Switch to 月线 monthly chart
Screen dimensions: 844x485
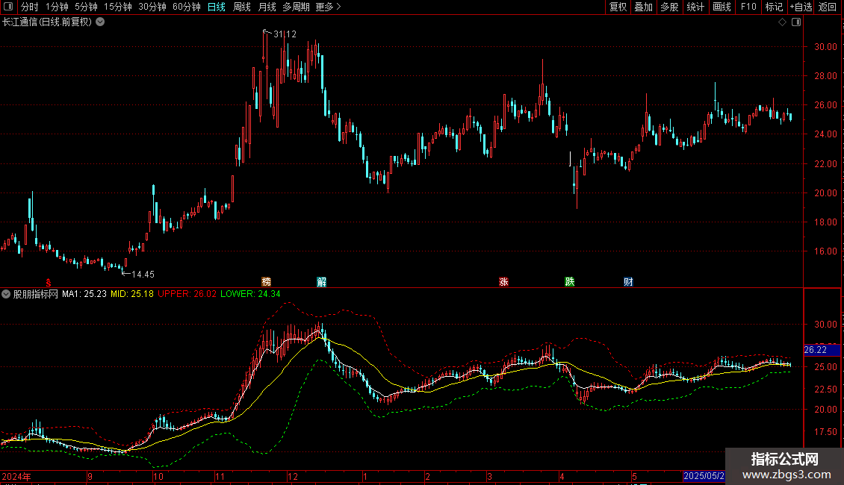(267, 7)
